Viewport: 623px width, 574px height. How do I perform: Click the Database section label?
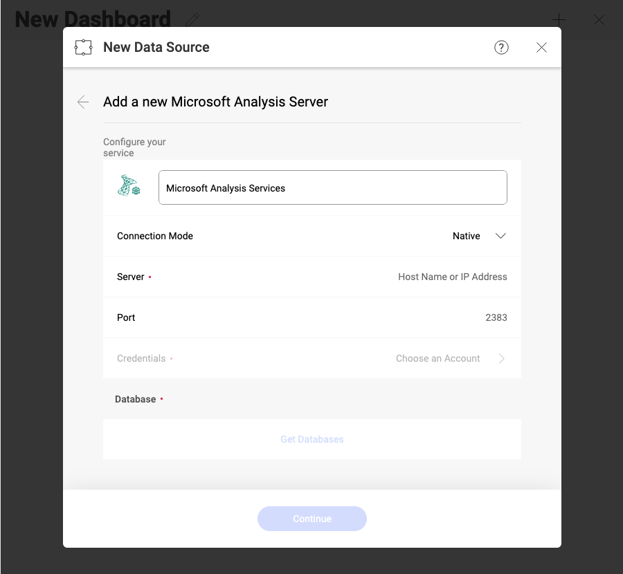pyautogui.click(x=136, y=399)
